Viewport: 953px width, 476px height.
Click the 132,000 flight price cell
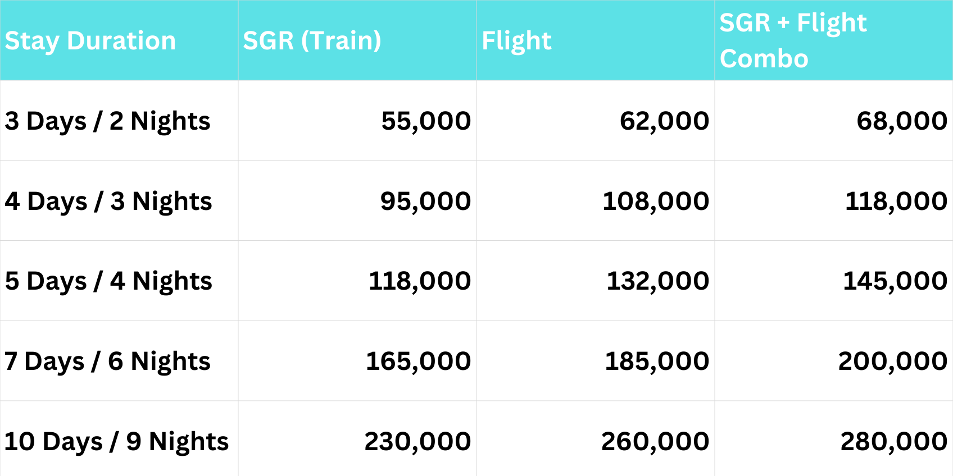coord(657,281)
